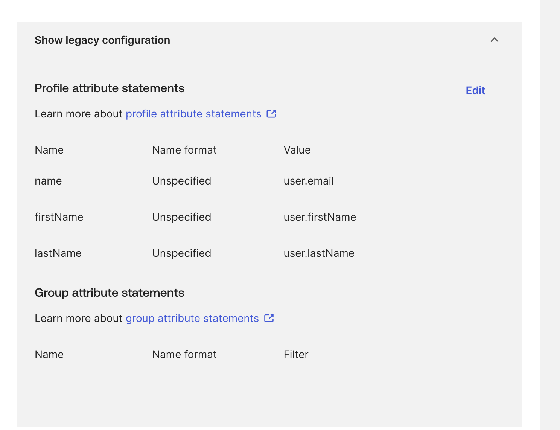This screenshot has width=560, height=430.
Task: Click Unspecified format in lastName row
Action: (x=181, y=253)
